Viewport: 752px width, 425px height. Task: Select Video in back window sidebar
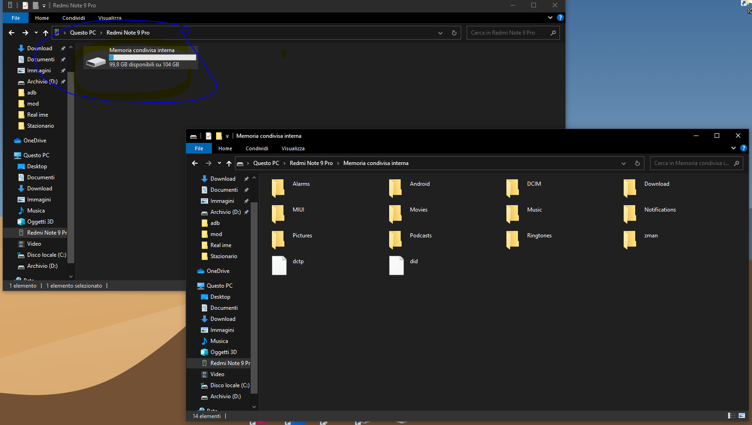click(34, 244)
